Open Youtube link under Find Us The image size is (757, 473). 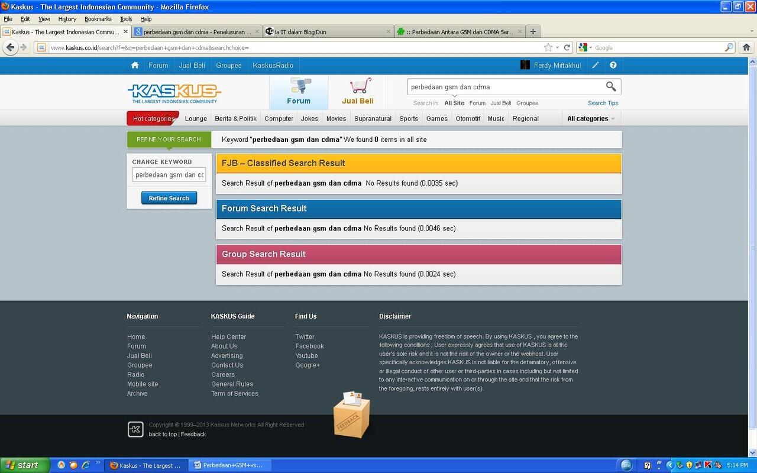point(306,356)
